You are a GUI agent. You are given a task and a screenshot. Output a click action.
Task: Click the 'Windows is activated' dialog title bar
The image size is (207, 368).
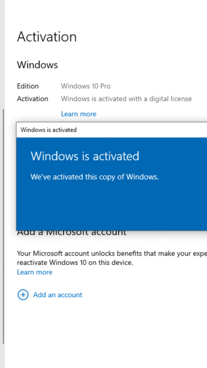click(x=112, y=130)
